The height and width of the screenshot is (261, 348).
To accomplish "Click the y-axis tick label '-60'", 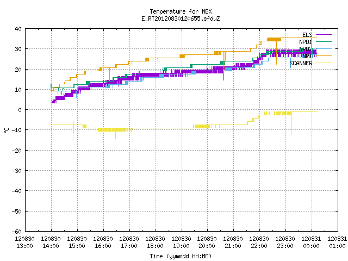I will tap(17, 232).
